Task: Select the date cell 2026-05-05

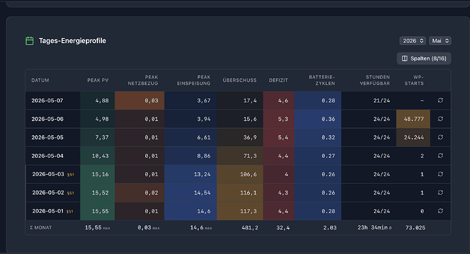Action: [x=48, y=138]
